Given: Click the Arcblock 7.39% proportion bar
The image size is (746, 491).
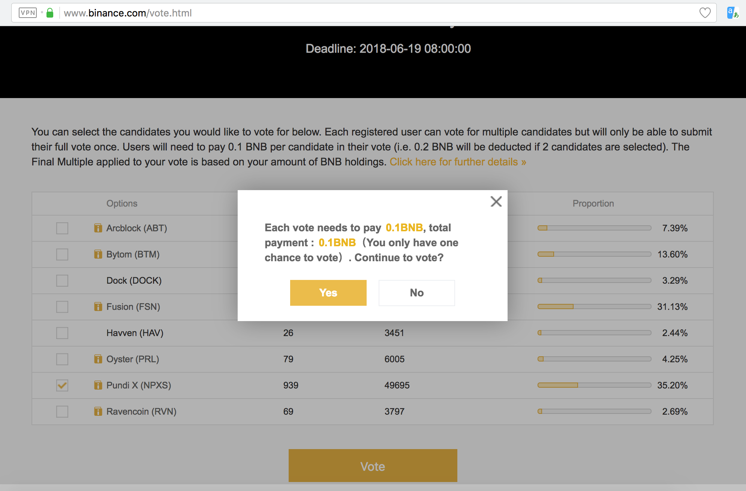Looking at the screenshot, I should point(594,228).
